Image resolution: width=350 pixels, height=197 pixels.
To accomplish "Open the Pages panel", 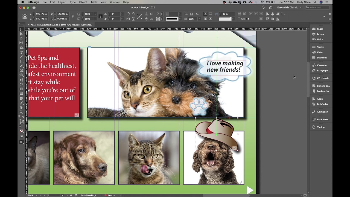I will [x=320, y=29].
